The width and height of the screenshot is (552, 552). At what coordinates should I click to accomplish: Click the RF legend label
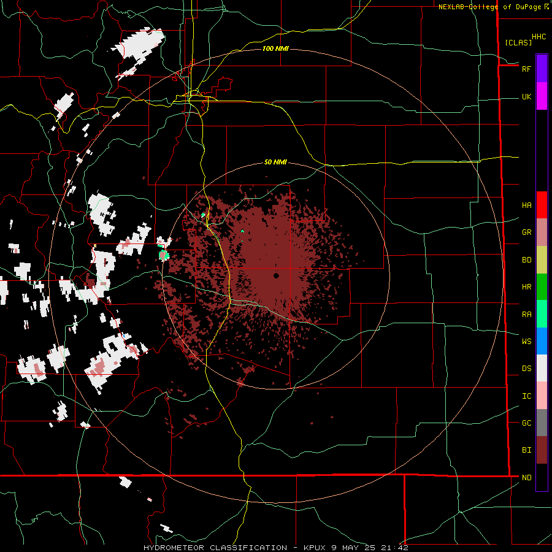526,69
